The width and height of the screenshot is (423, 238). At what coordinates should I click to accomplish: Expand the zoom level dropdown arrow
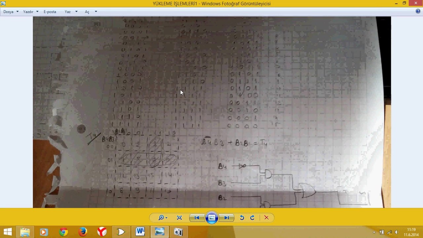166,218
